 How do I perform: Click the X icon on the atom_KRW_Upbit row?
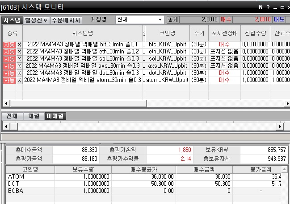coord(19,80)
